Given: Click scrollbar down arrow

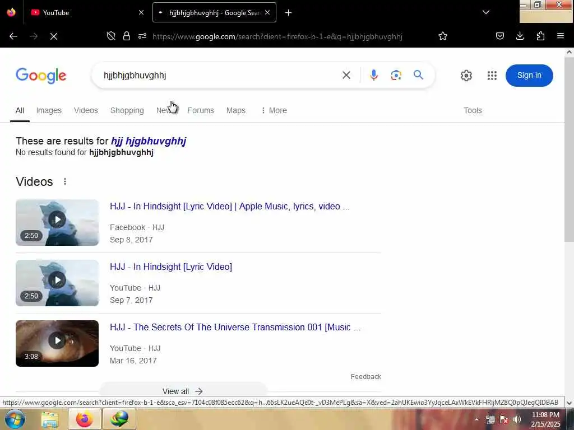Looking at the screenshot, I should (569, 403).
